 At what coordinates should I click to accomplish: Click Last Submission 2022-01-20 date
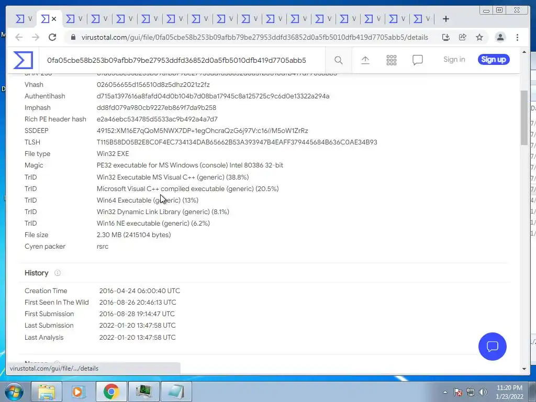click(x=138, y=326)
